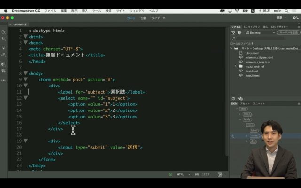Select the label node in DOM panel
Screen dimensions: 301x188
(x=254, y=131)
